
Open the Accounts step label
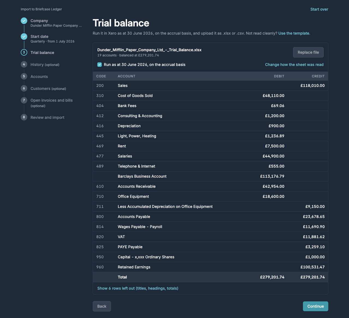tap(39, 77)
